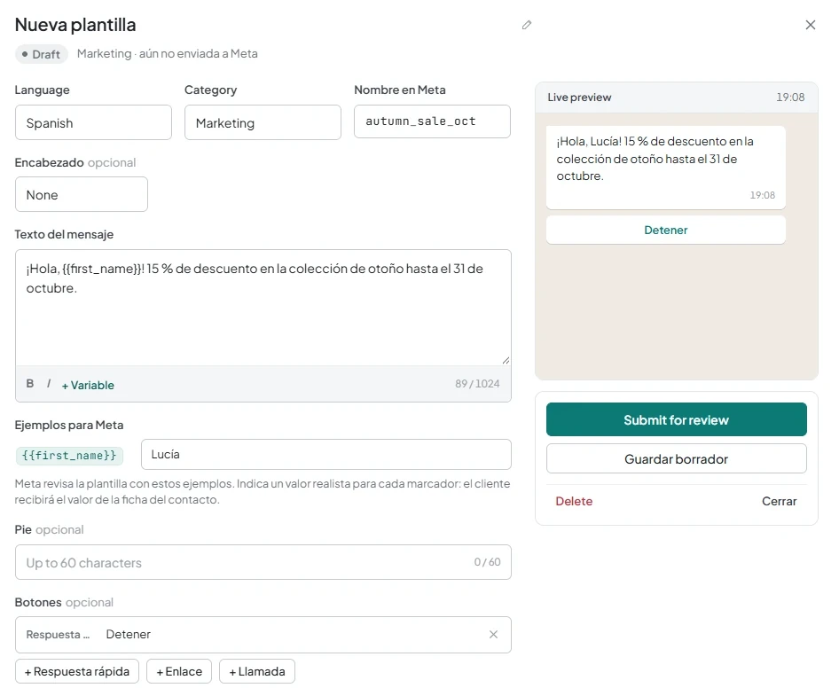
Task: Save the template with Guardar borrador
Action: (x=677, y=459)
